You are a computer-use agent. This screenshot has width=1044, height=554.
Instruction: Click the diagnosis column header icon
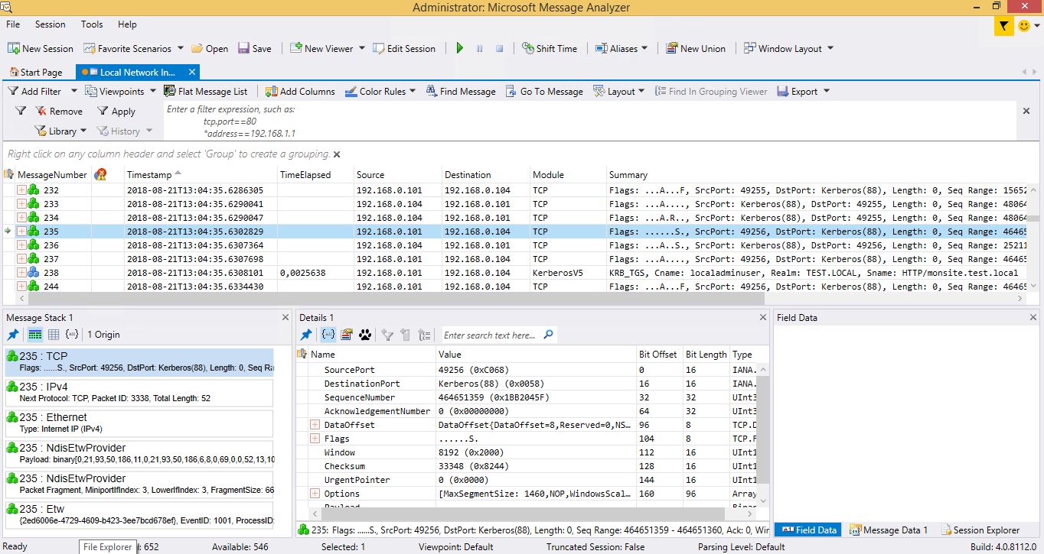coord(100,175)
